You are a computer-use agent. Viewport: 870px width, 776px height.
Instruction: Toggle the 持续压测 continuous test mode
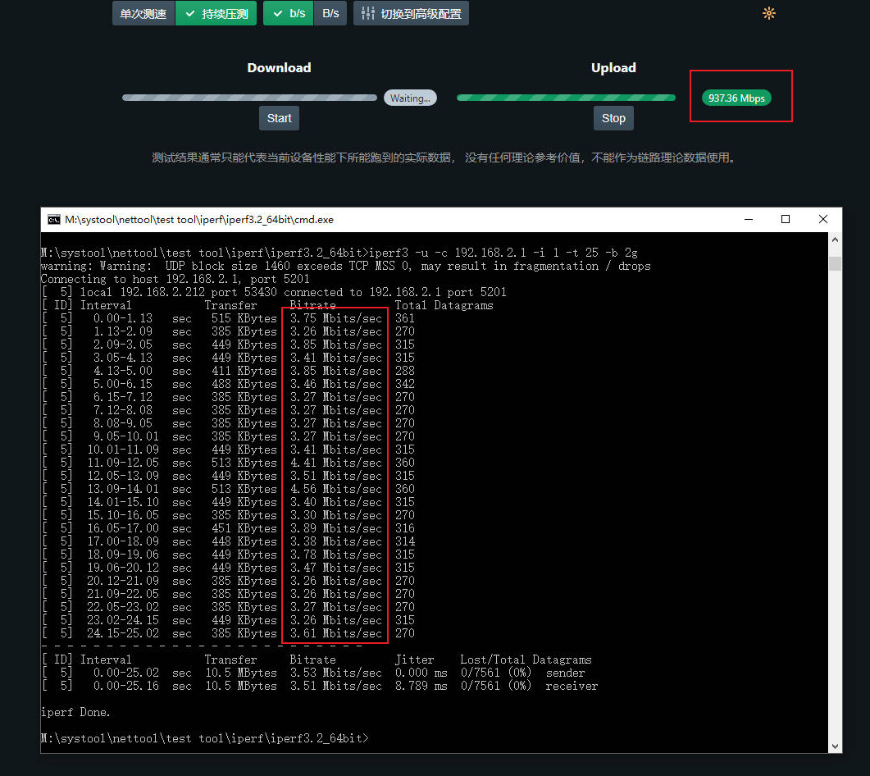tap(216, 13)
